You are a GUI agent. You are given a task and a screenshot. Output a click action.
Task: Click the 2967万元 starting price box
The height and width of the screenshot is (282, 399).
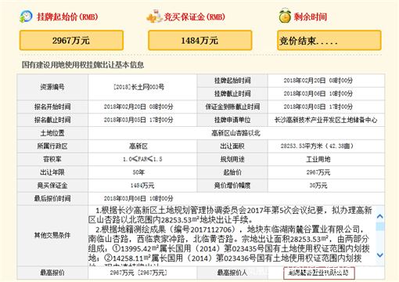click(71, 40)
